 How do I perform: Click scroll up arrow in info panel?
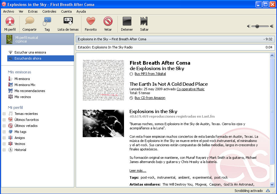coord(272,56)
